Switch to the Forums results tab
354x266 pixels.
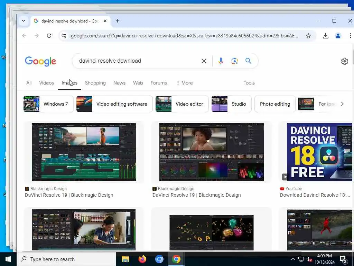(x=159, y=83)
